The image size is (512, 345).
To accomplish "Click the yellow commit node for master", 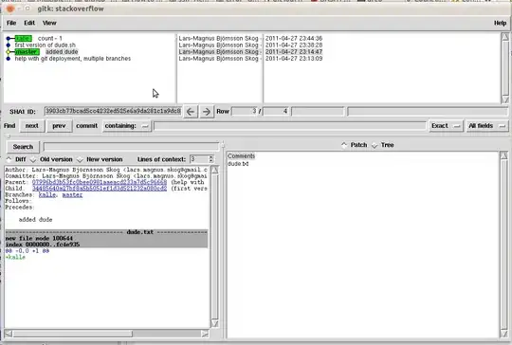I will point(9,52).
